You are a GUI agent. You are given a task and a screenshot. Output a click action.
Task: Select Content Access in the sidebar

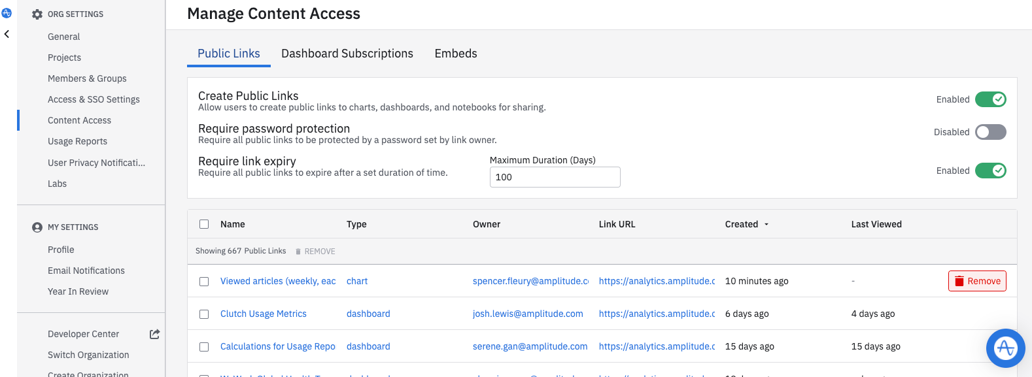point(79,120)
